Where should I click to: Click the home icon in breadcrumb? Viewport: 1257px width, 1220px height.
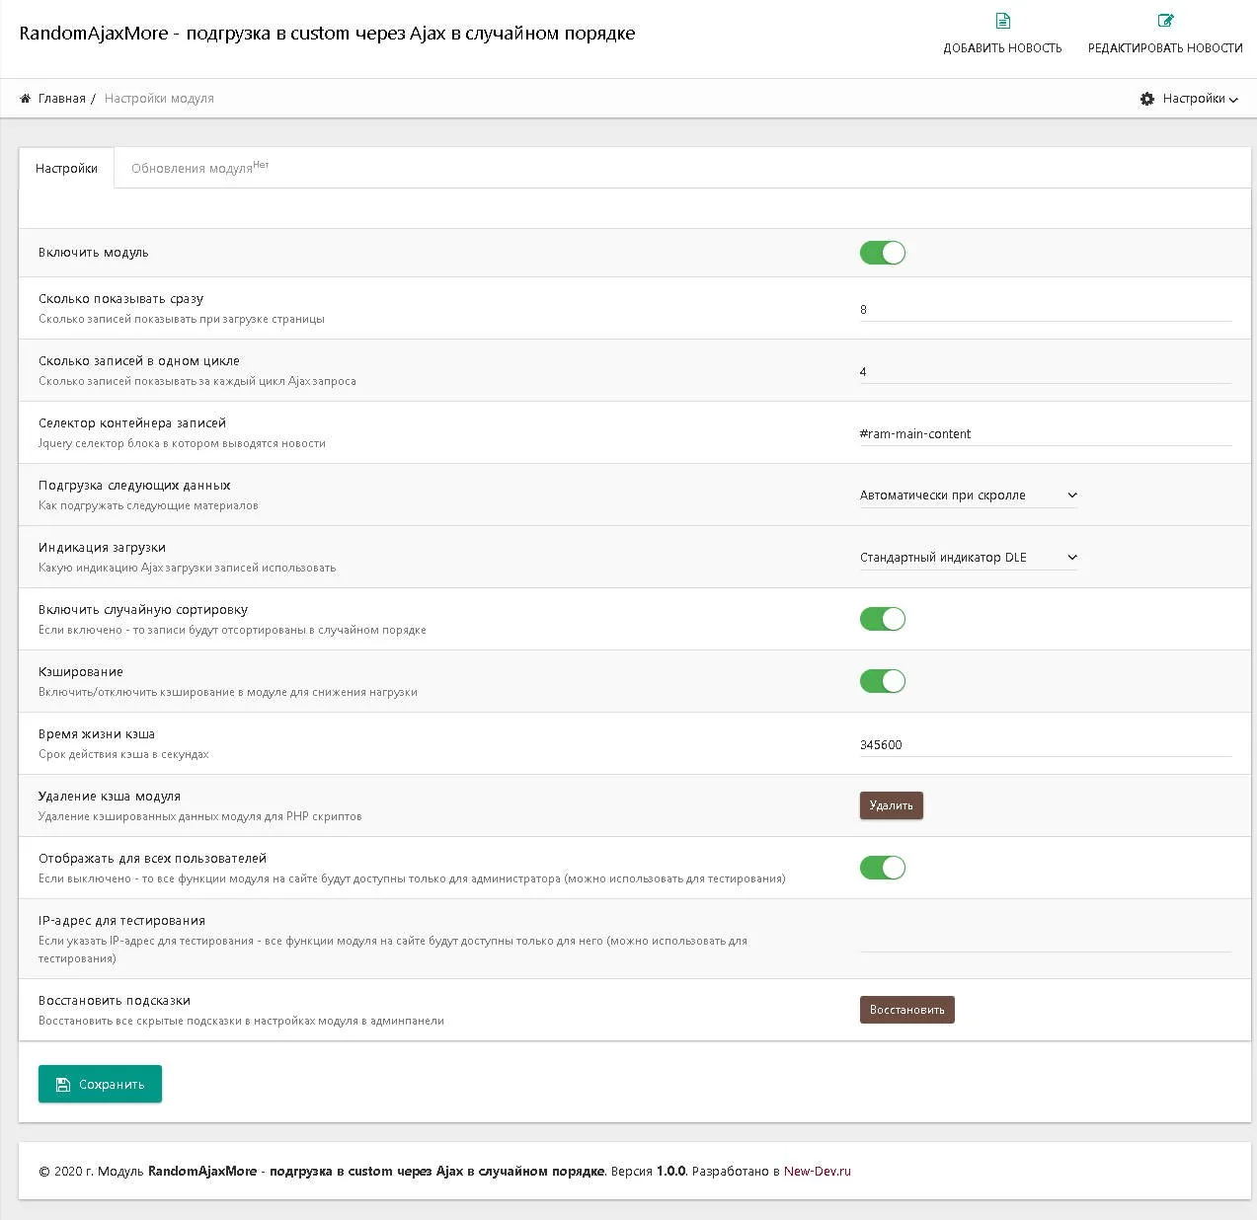(x=26, y=98)
